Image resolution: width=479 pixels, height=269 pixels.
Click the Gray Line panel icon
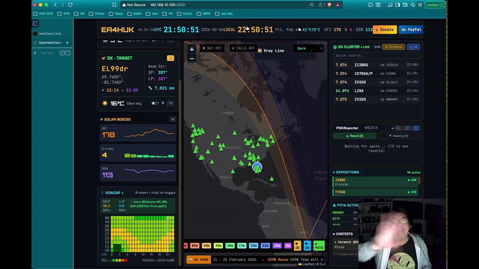[x=260, y=50]
